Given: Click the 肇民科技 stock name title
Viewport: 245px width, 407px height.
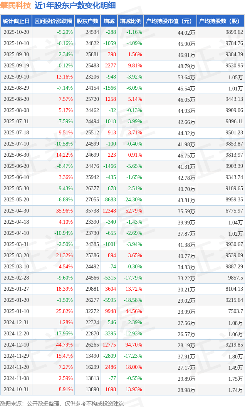Looking at the screenshot, I should click(x=15, y=5).
